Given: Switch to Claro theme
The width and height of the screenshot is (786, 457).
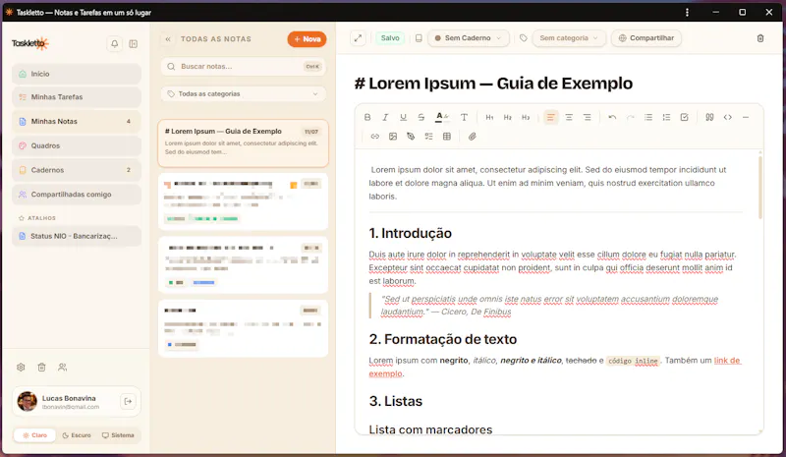Looking at the screenshot, I should [34, 435].
